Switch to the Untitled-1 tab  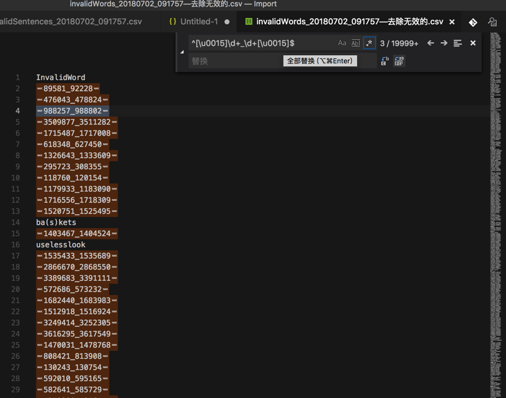click(199, 22)
